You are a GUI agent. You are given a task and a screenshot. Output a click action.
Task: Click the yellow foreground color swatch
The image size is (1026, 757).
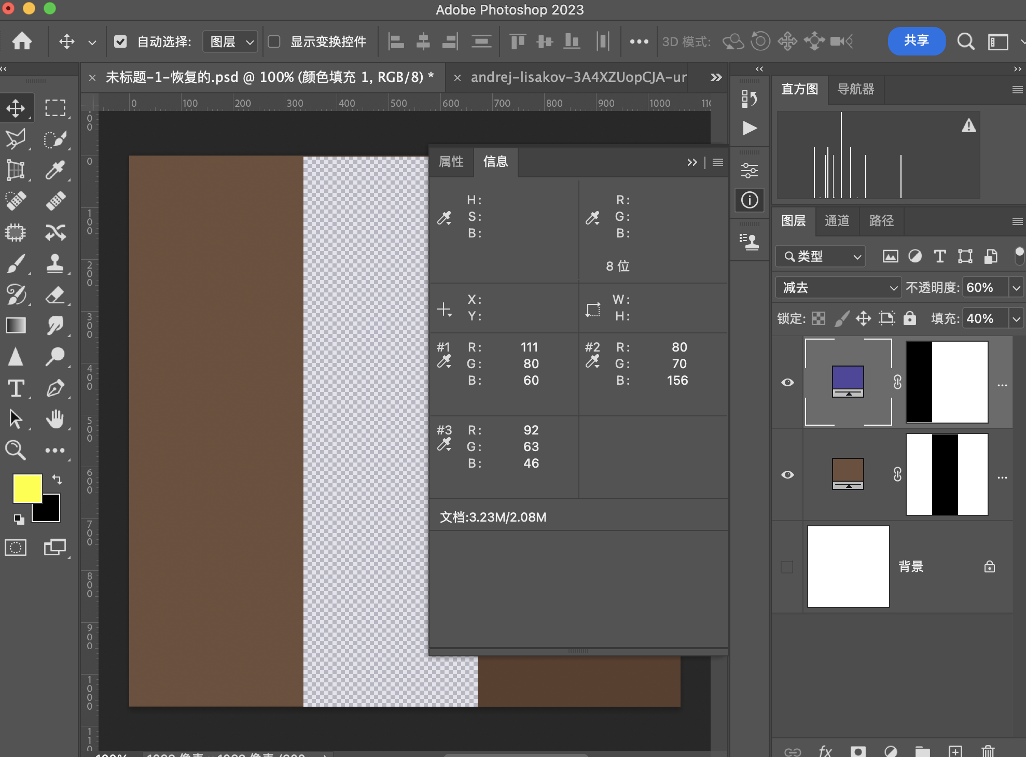point(27,487)
